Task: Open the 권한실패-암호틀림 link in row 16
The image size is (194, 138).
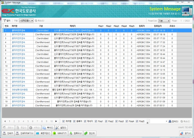Action: pyautogui.click(x=20, y=90)
